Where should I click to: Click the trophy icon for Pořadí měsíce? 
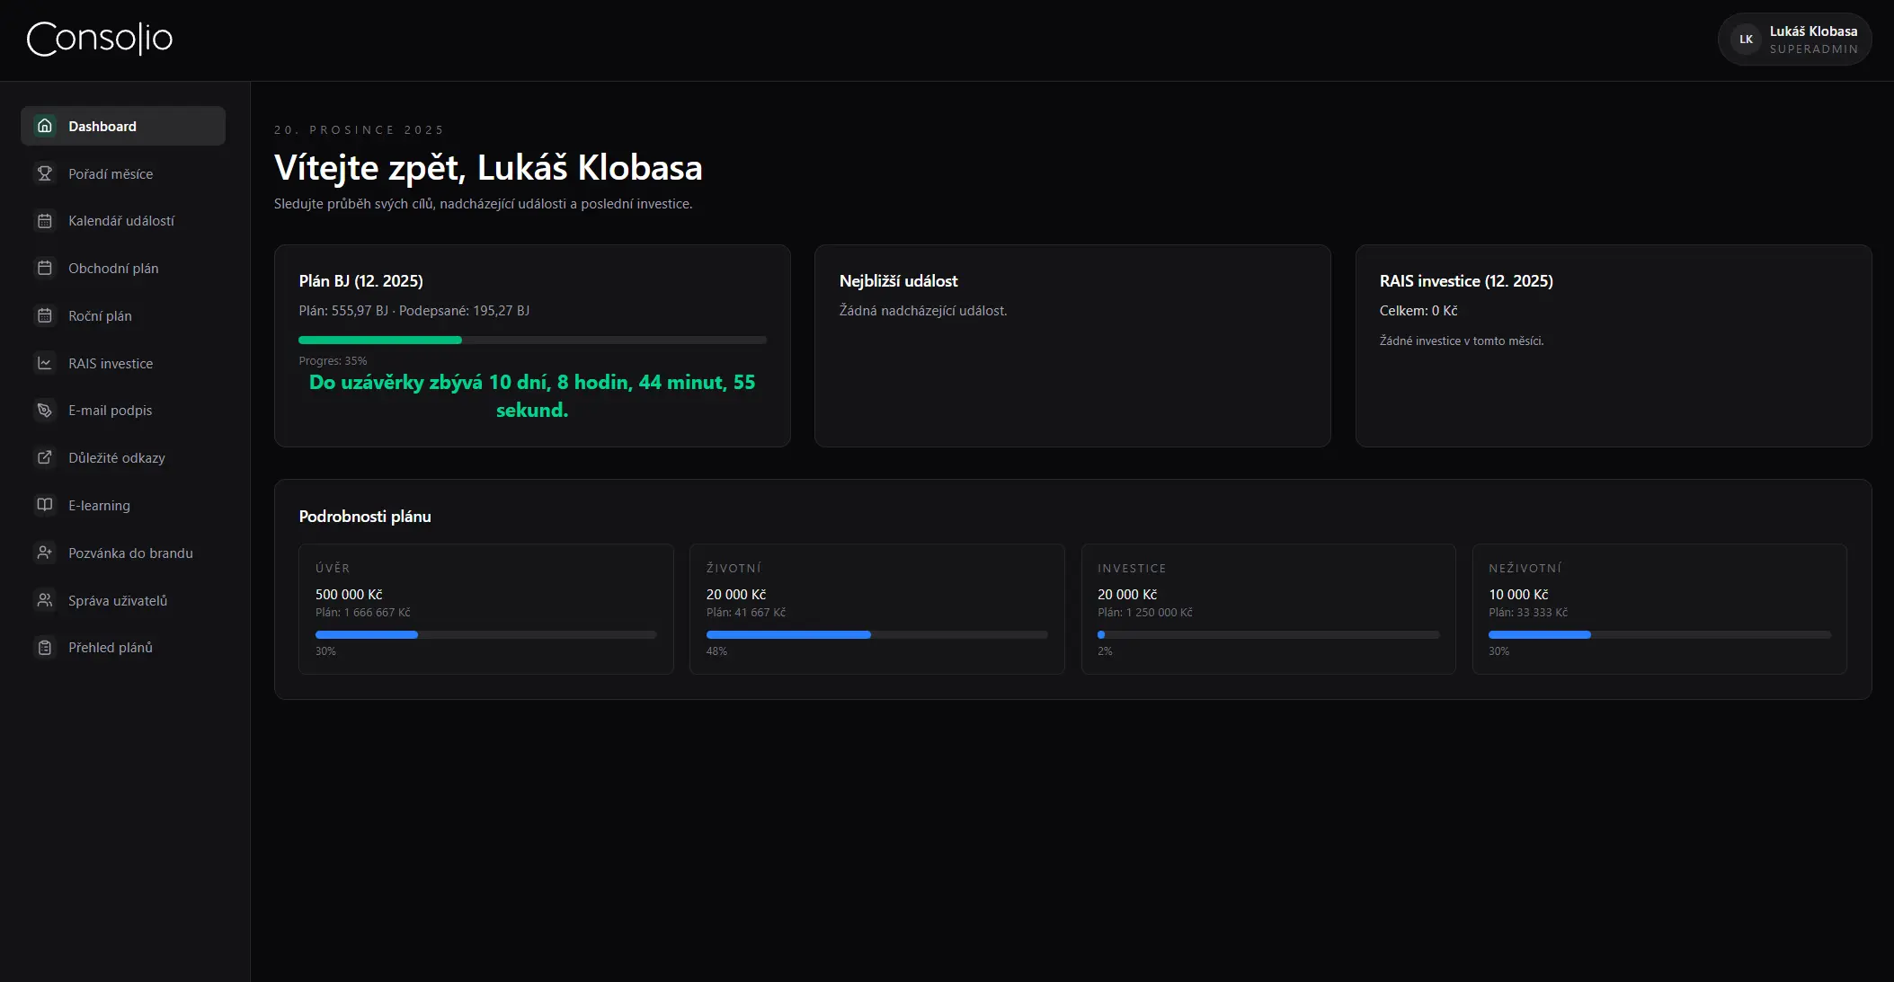point(45,173)
